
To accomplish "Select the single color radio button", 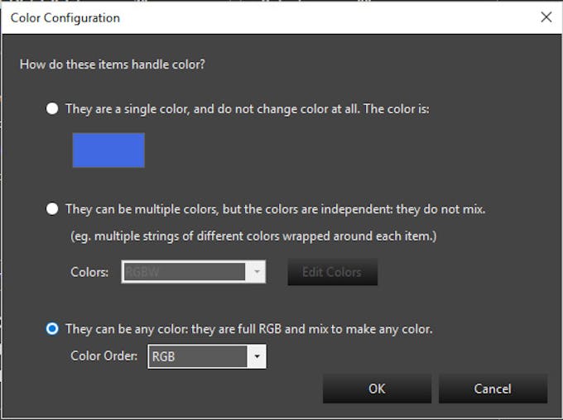I will [x=53, y=109].
